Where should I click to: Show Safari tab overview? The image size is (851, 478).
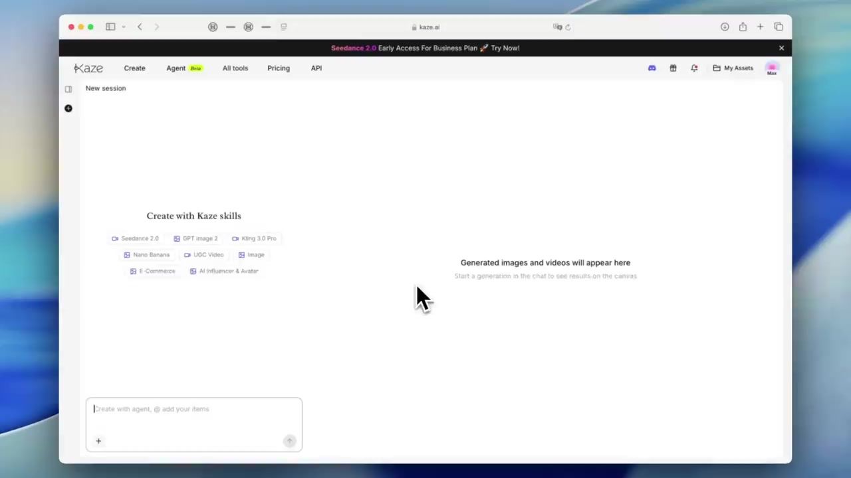(779, 27)
